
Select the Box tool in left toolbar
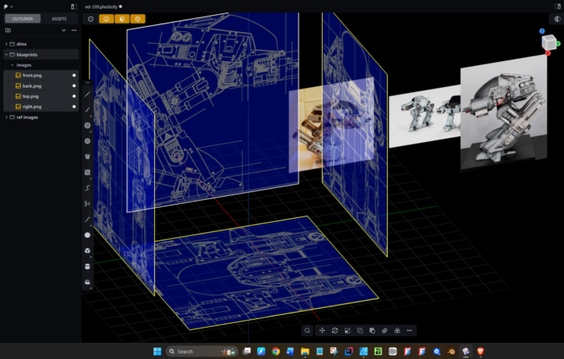tap(87, 251)
